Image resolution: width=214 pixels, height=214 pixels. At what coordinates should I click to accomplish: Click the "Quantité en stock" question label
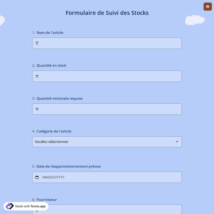pos(51,65)
